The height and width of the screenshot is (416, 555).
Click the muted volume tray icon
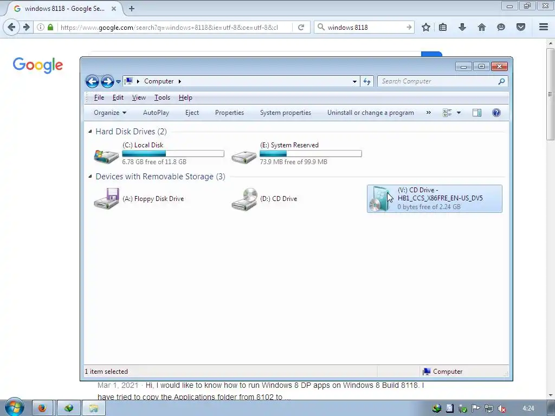tap(501, 408)
